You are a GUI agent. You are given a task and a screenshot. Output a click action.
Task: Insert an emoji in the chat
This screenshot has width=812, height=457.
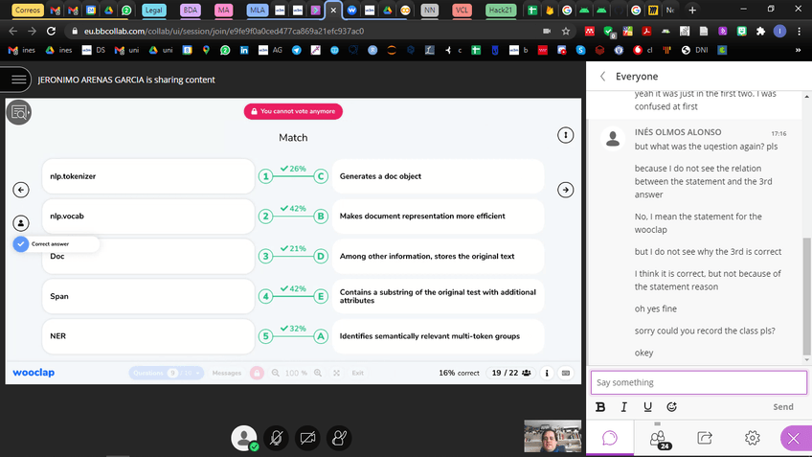(x=671, y=407)
